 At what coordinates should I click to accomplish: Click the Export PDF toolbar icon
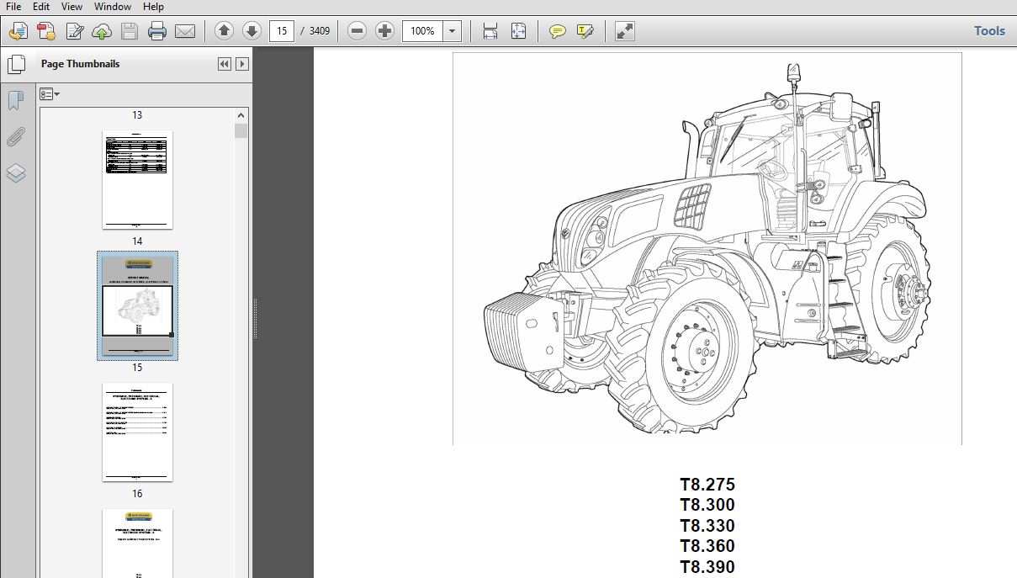(x=46, y=32)
